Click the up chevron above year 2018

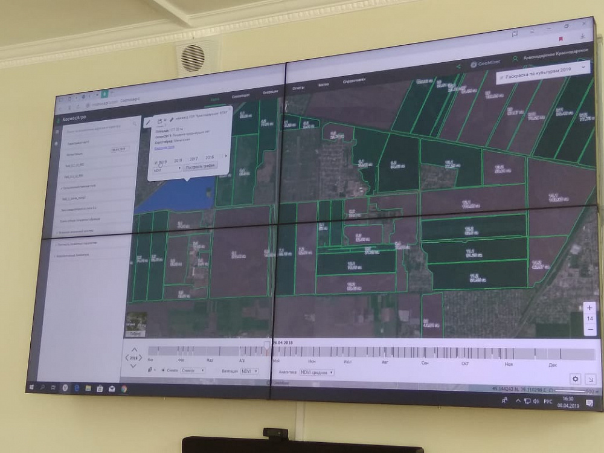(x=134, y=349)
